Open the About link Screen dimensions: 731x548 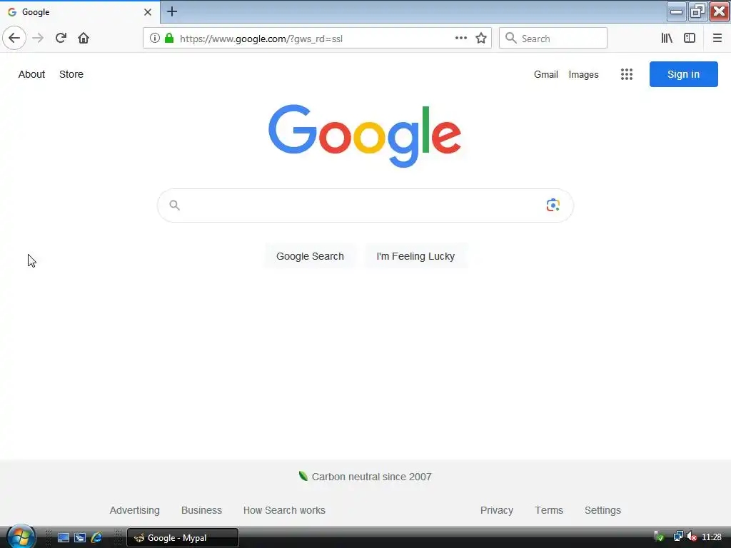31,74
